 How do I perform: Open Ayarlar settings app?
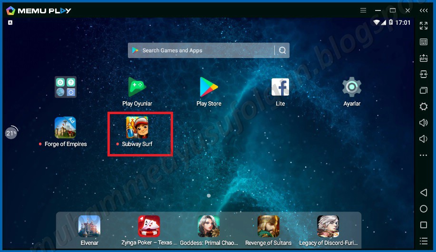click(352, 87)
